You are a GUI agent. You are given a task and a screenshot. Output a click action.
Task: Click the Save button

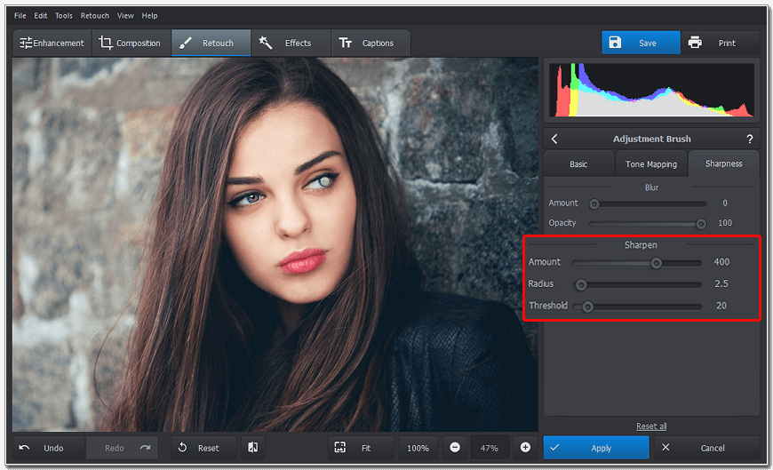641,43
